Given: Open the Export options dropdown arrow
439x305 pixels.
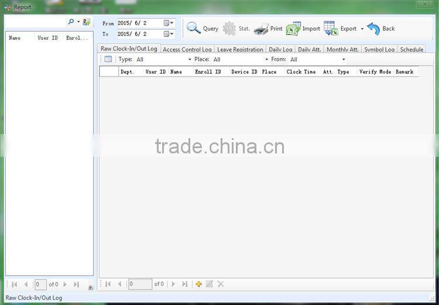Looking at the screenshot, I should tap(362, 28).
